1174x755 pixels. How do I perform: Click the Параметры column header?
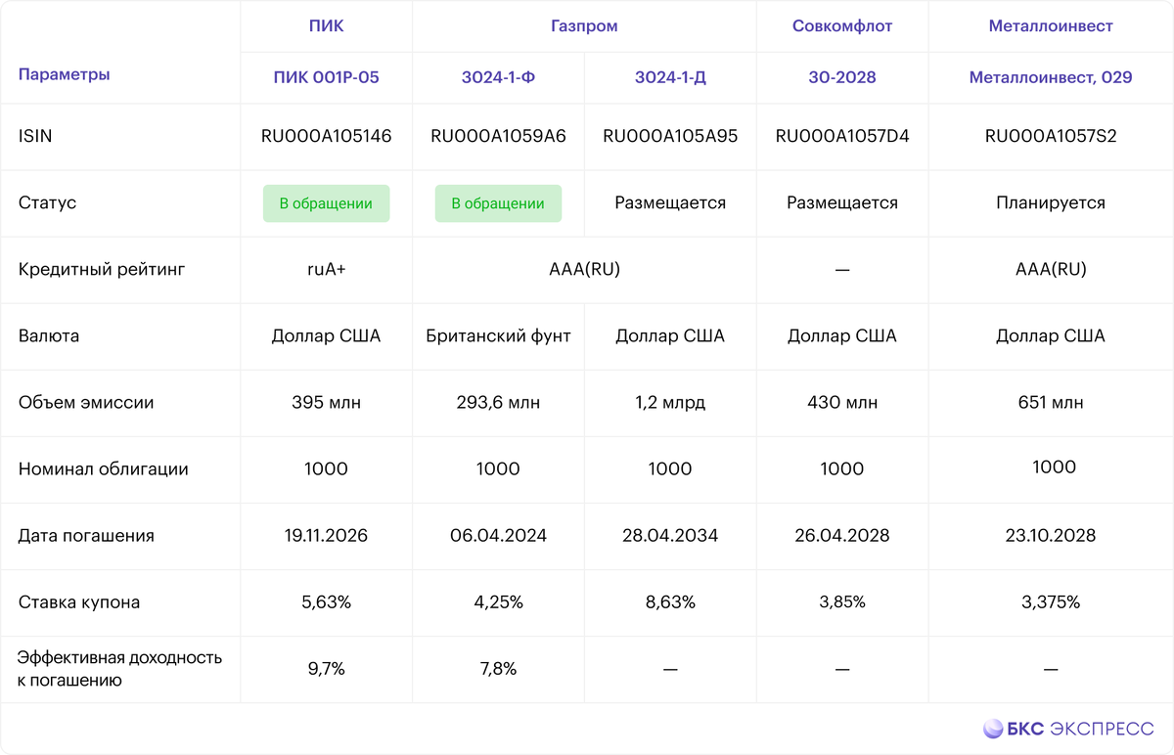[x=65, y=74]
